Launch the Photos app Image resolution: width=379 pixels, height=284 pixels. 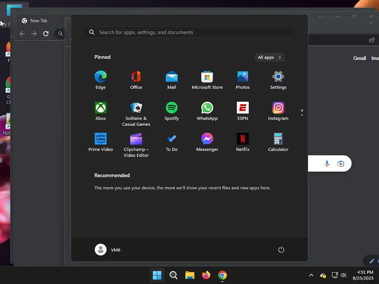[243, 80]
